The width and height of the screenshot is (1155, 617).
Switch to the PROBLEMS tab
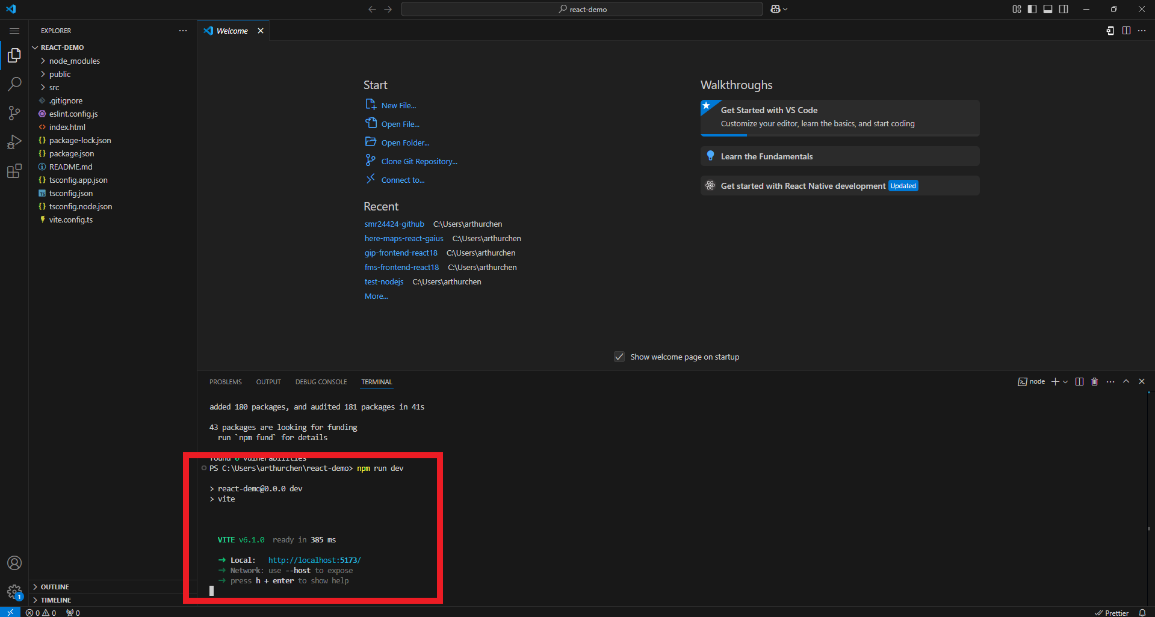226,382
